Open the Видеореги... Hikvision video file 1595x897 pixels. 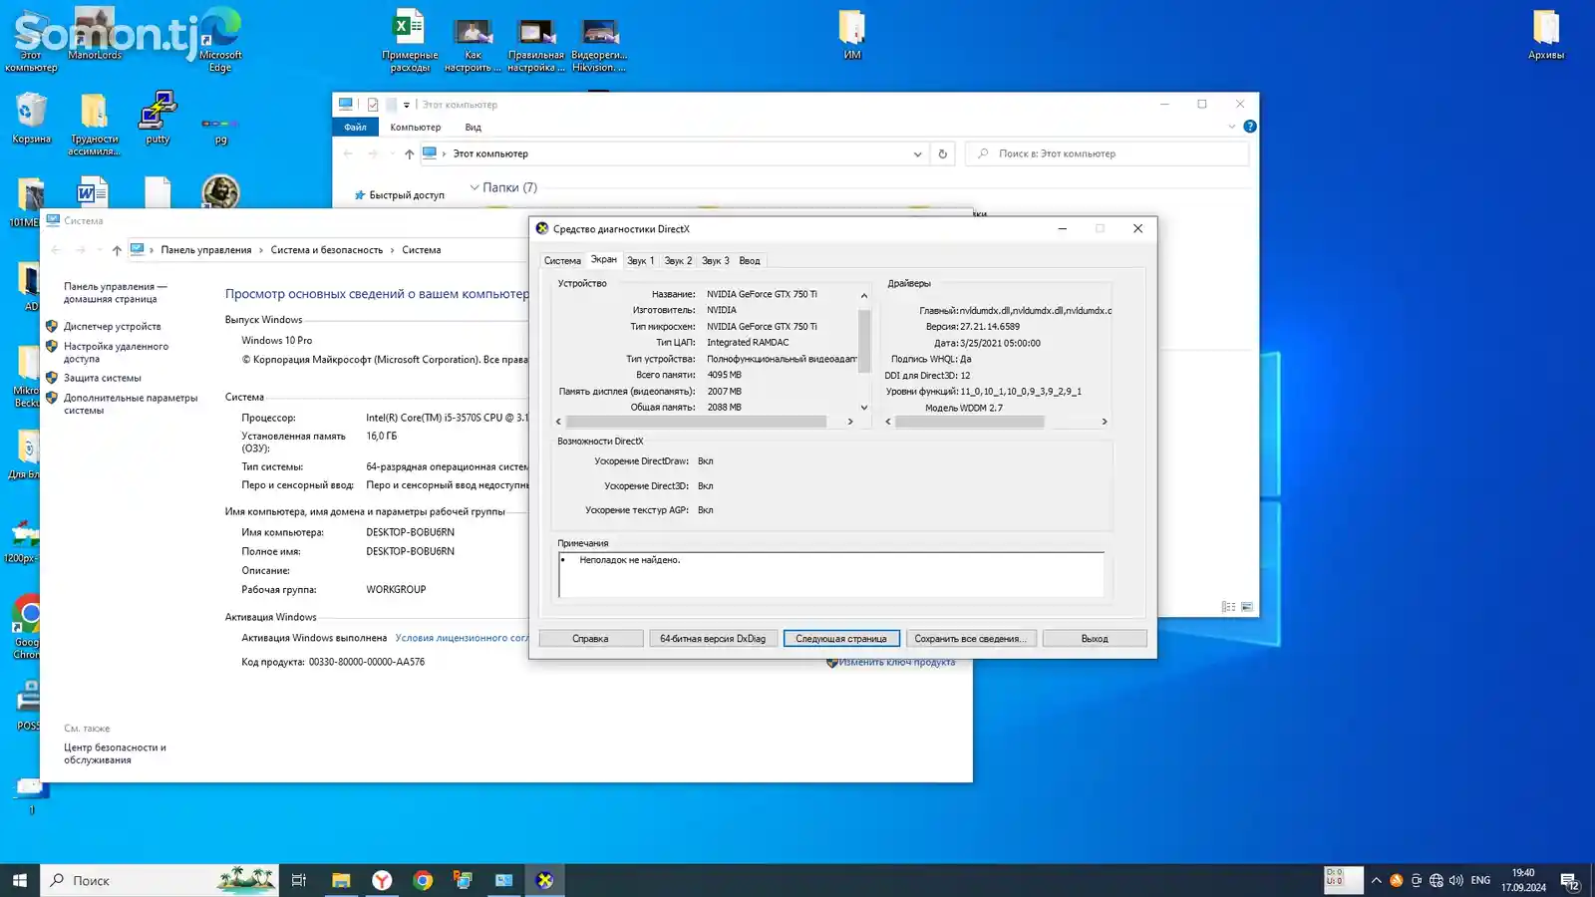[x=599, y=45]
